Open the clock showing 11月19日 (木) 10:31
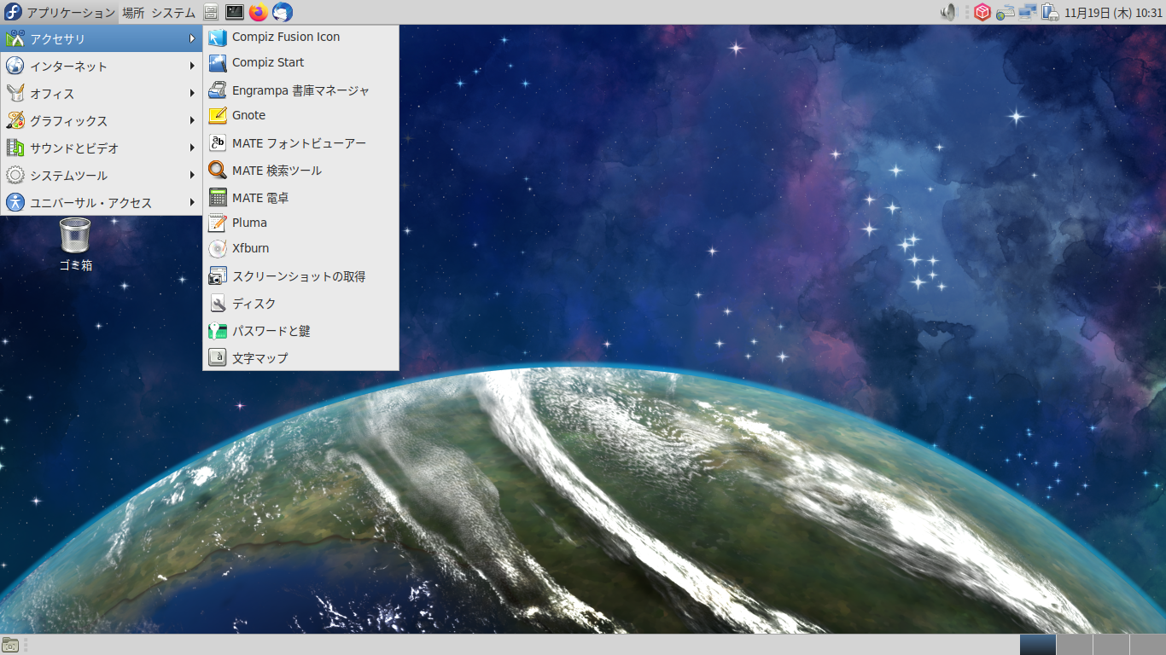 pos(1113,13)
